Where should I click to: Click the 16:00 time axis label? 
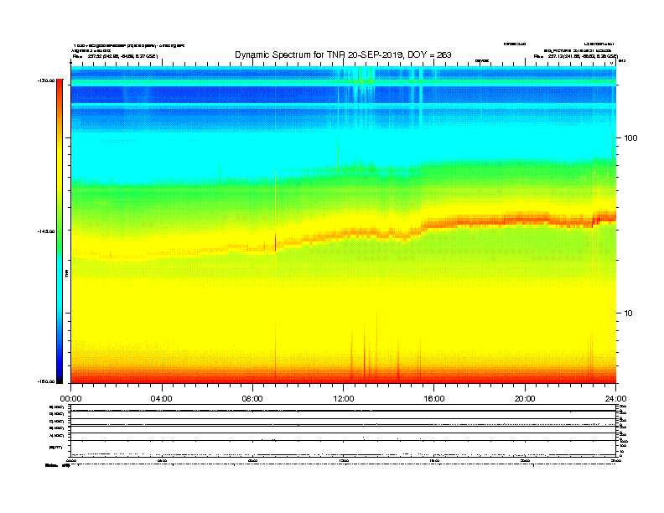pyautogui.click(x=434, y=399)
